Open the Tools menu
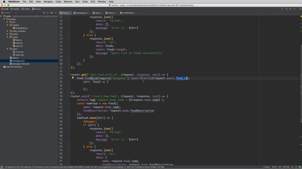The height and width of the screenshot is (169, 302). point(85,1)
